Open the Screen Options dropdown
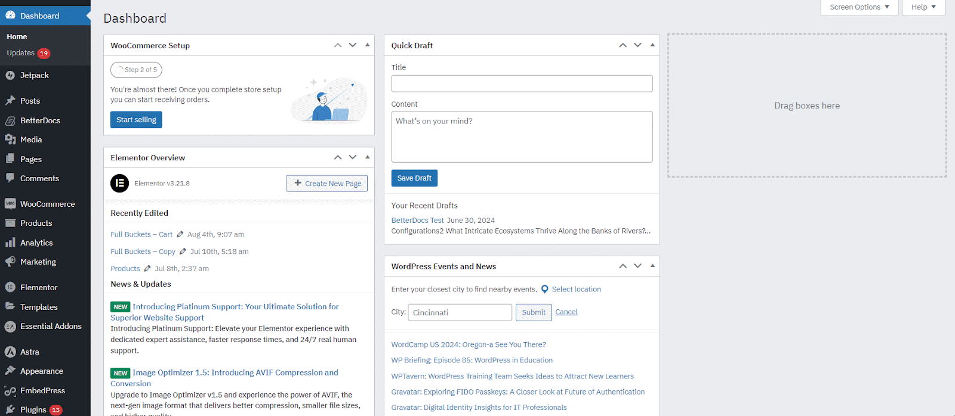Image resolution: width=955 pixels, height=416 pixels. [859, 7]
